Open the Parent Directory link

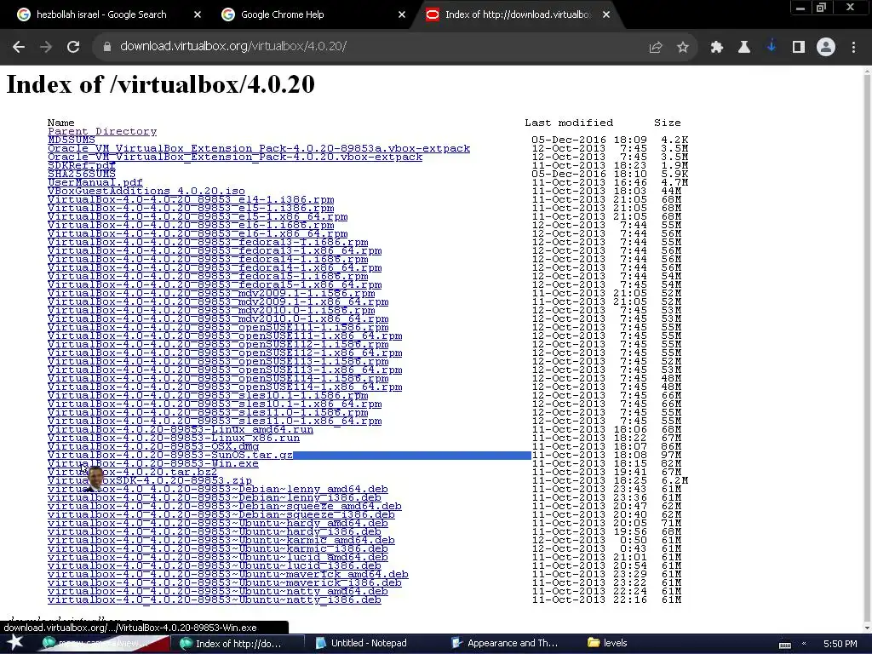click(102, 132)
